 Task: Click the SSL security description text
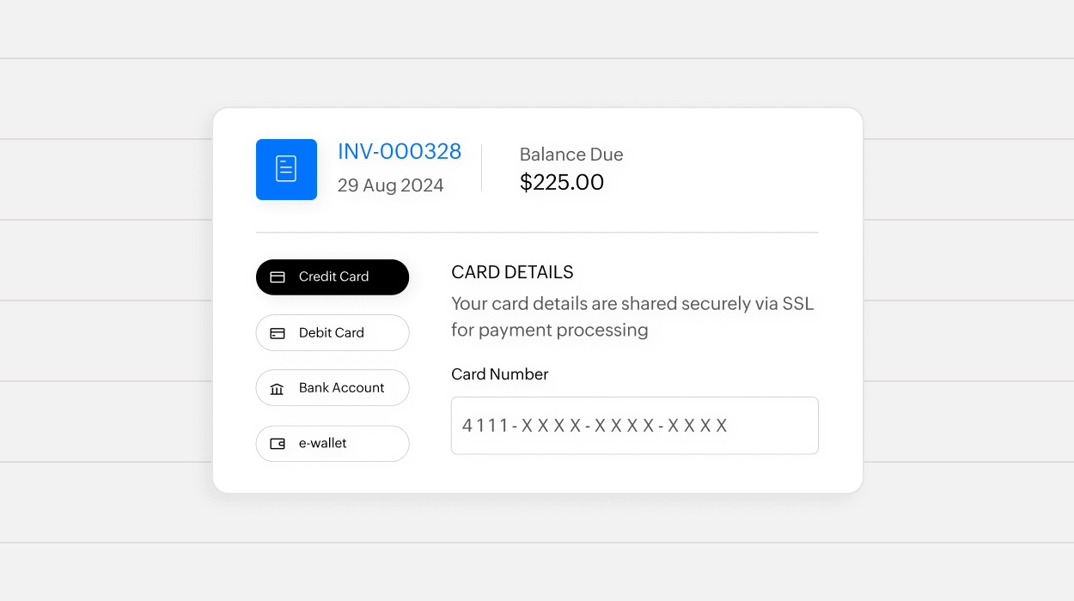pos(632,317)
